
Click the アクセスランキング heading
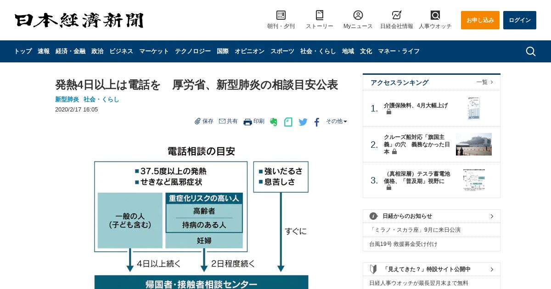(399, 83)
